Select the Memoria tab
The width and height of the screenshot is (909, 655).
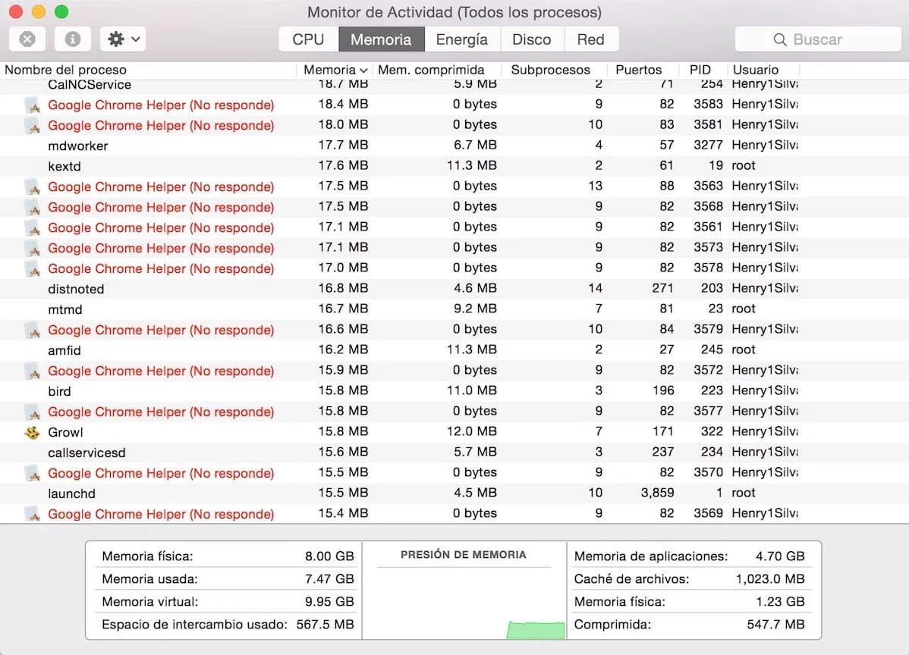coord(381,39)
